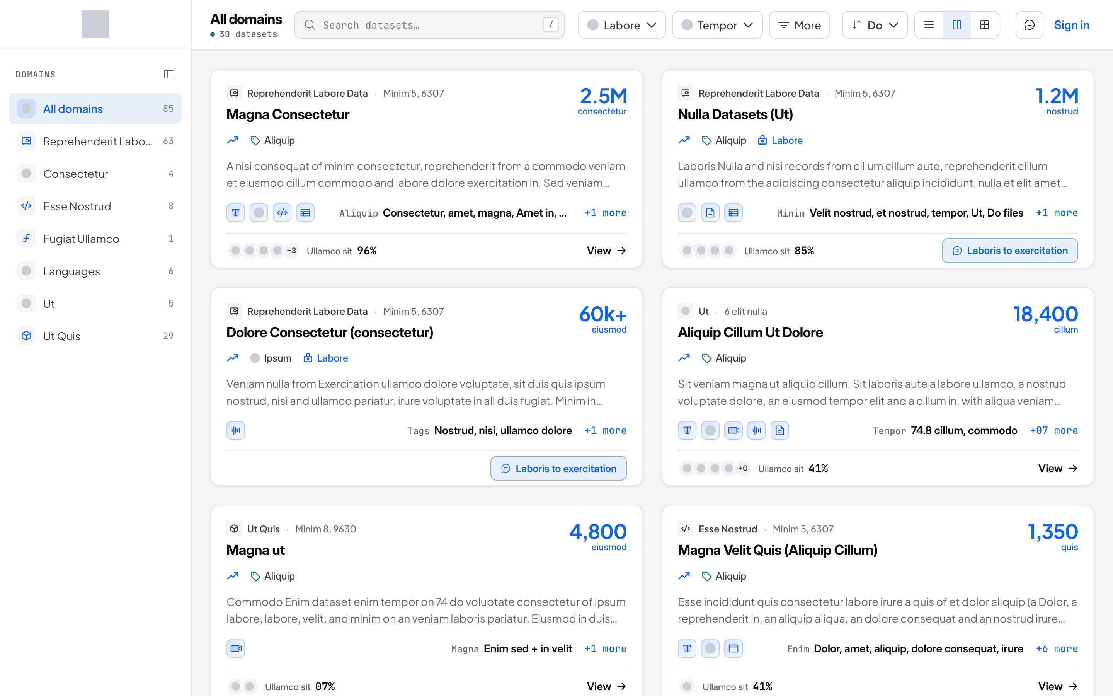Click the audio waveform icon on Dolore Consectetur card
The image size is (1113, 696).
[x=235, y=430]
